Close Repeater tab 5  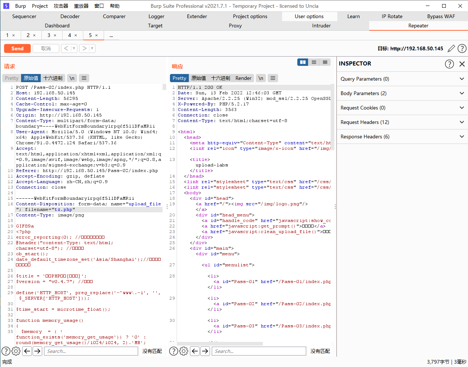click(x=97, y=36)
